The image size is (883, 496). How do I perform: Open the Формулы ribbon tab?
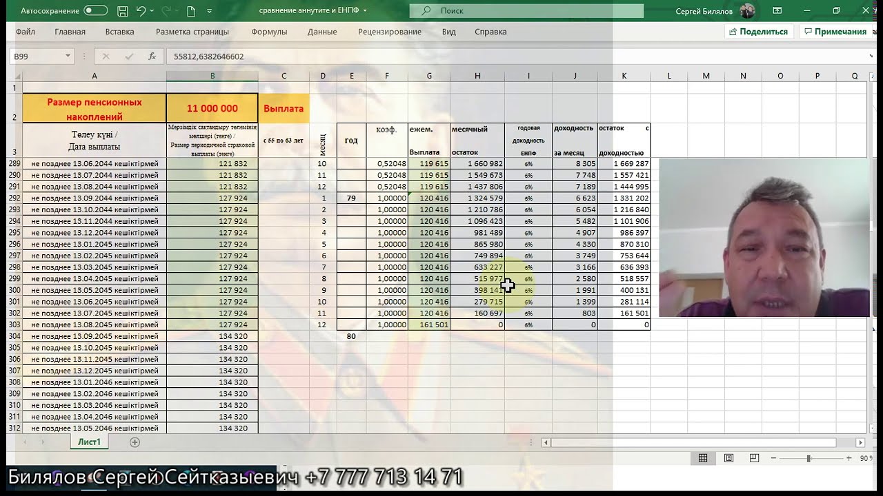click(269, 32)
